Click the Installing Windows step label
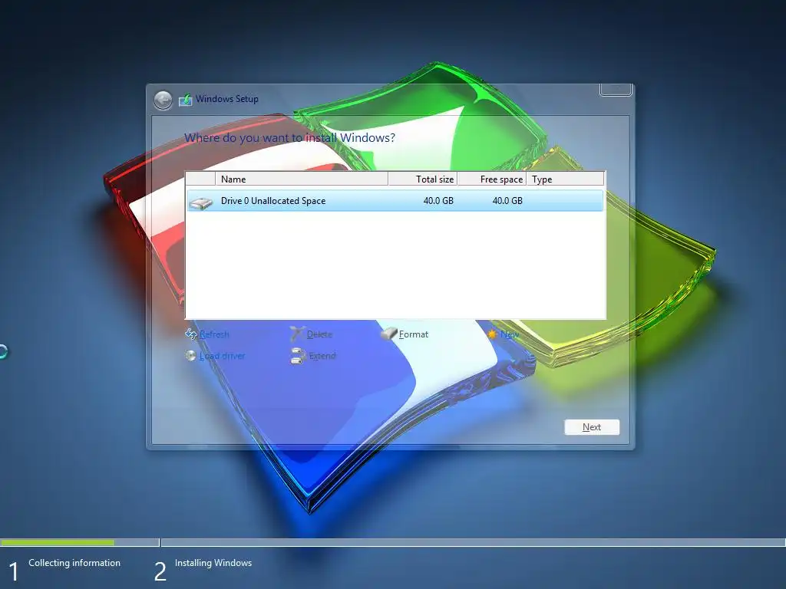786x589 pixels. [213, 563]
